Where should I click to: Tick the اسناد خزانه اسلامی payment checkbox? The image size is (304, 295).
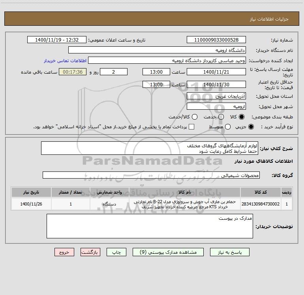pyautogui.click(x=191, y=127)
